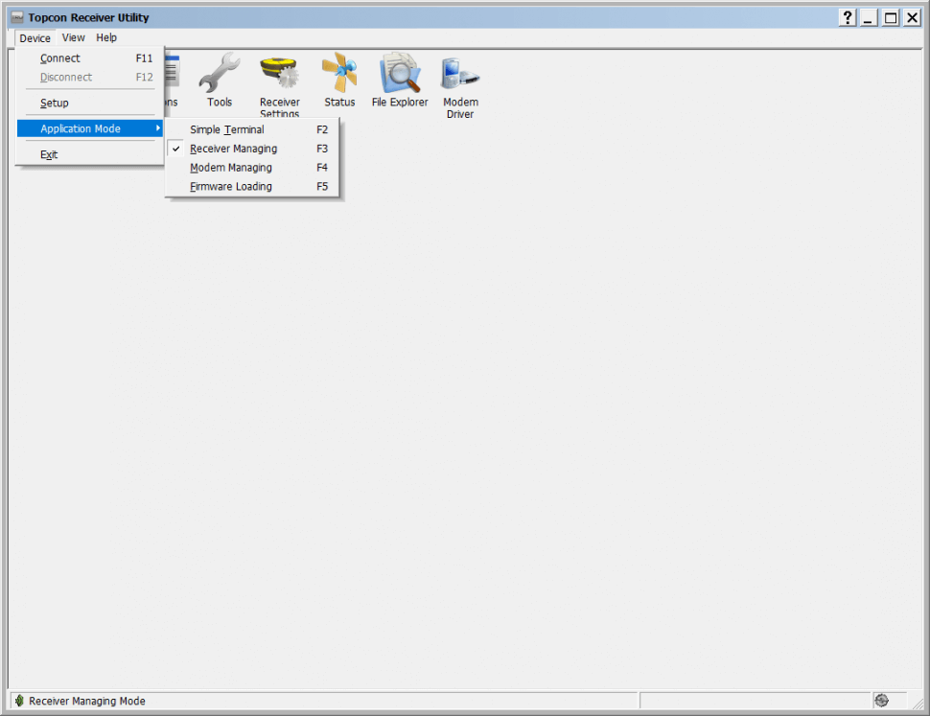Viewport: 930px width, 716px height.
Task: Click the status bar receiver mode icon
Action: click(19, 701)
